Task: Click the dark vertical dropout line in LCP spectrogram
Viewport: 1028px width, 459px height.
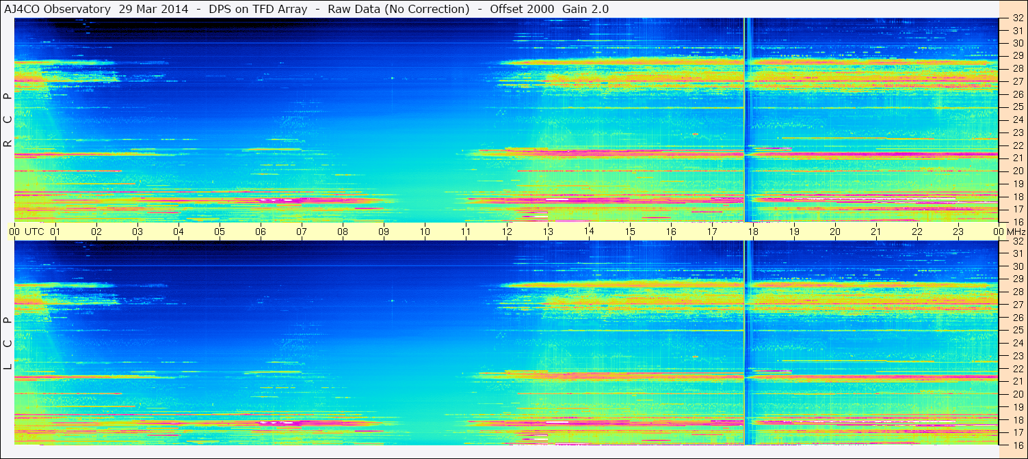Action: tap(745, 343)
